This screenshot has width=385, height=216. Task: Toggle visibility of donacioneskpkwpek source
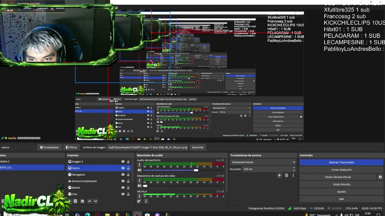pos(123,181)
